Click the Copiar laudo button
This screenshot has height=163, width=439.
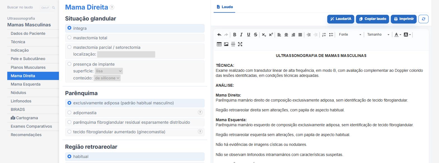pos(373,19)
